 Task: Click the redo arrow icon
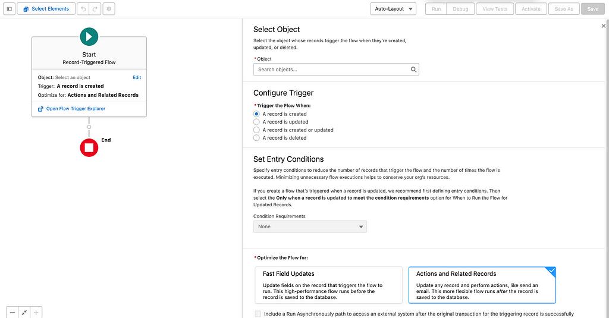click(x=95, y=9)
